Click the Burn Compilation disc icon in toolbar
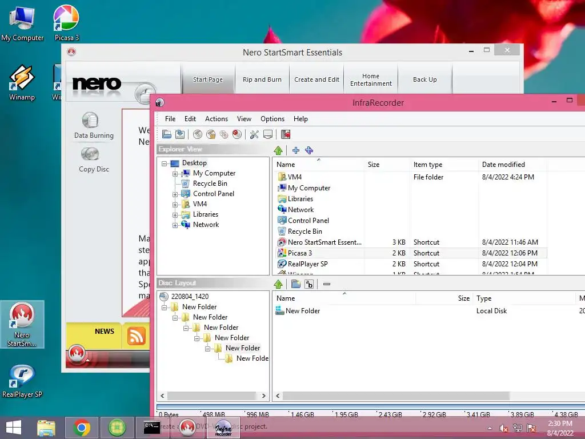 click(x=198, y=134)
